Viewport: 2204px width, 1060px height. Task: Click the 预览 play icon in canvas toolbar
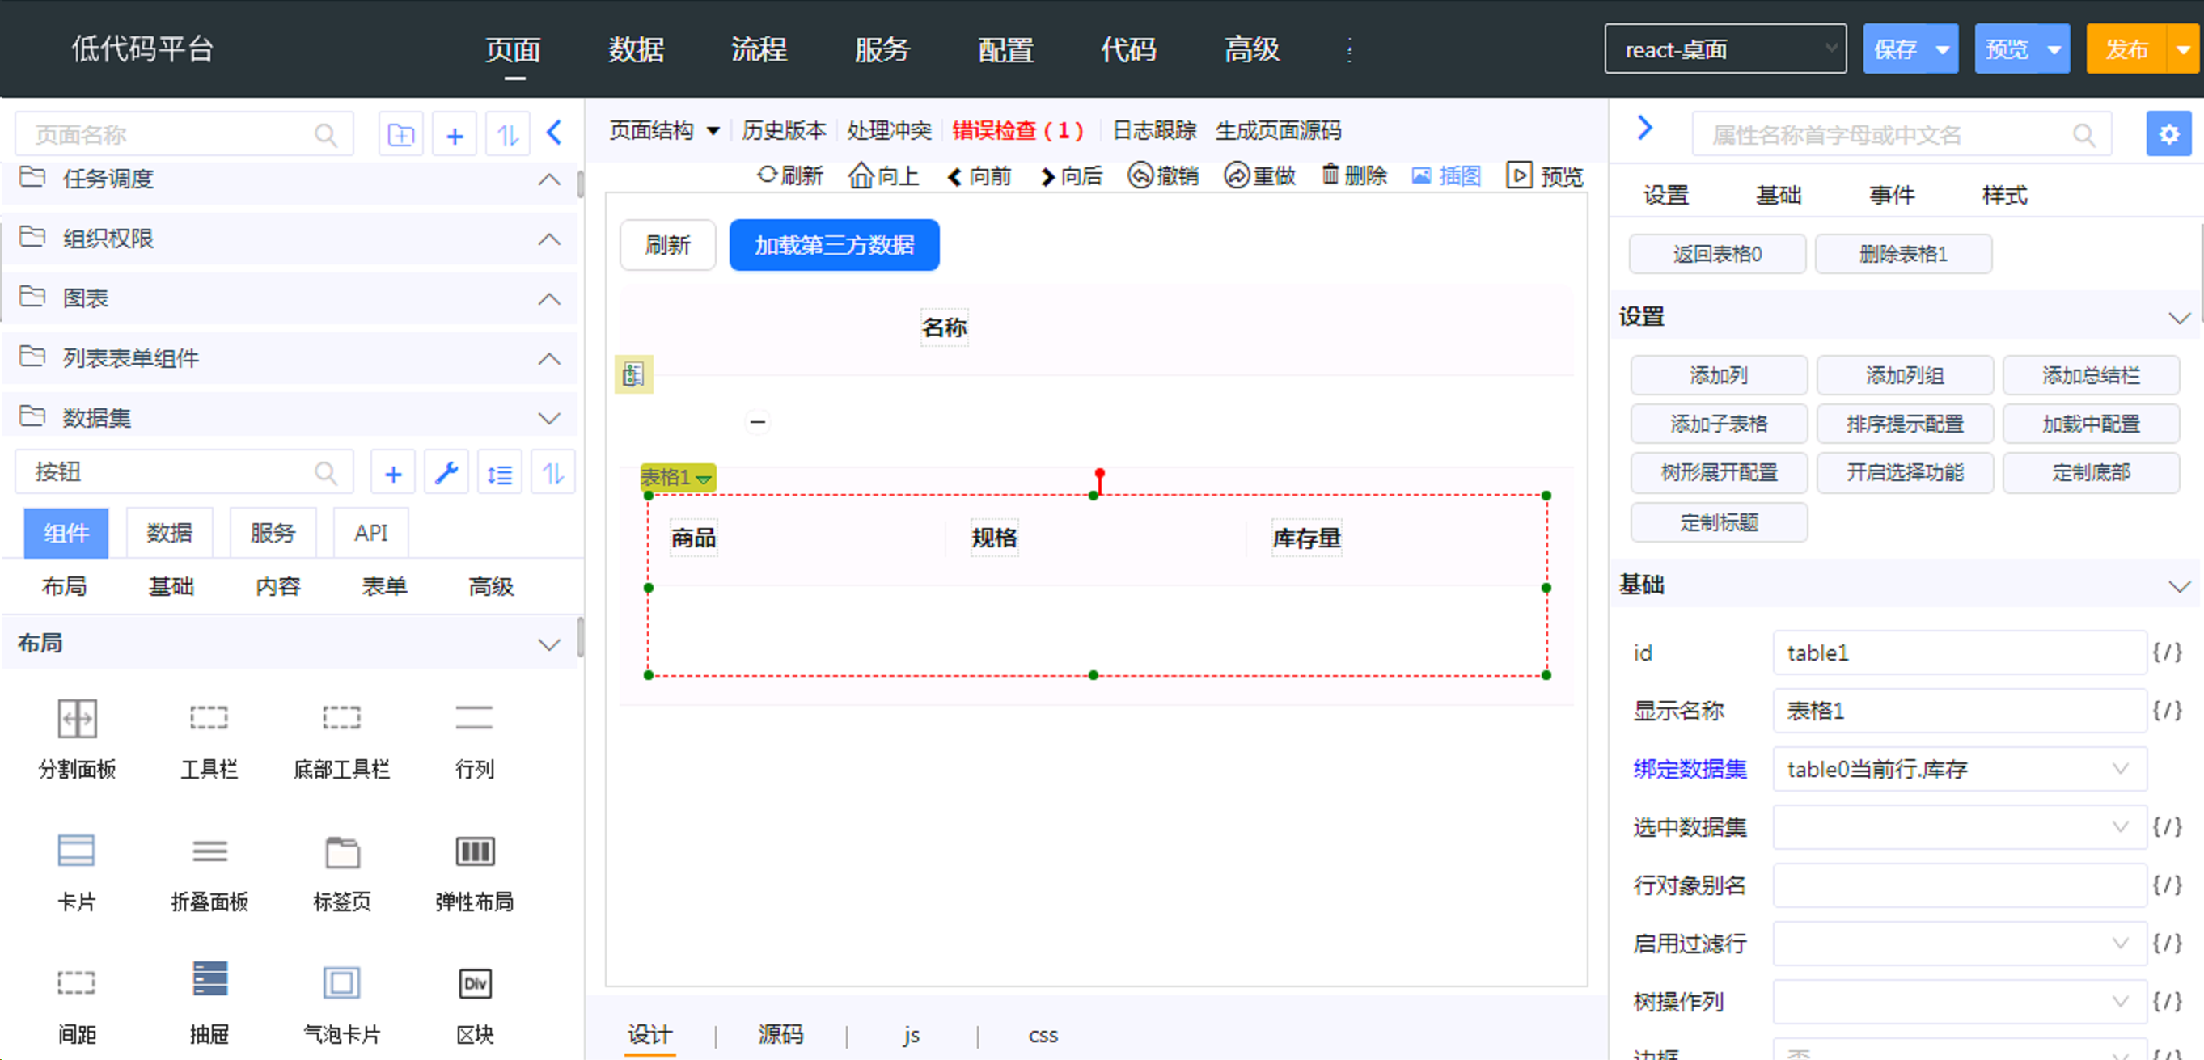pos(1520,175)
